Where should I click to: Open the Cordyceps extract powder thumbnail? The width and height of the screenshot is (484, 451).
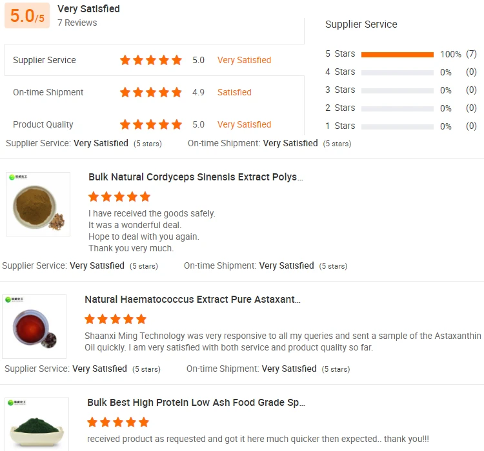click(38, 204)
